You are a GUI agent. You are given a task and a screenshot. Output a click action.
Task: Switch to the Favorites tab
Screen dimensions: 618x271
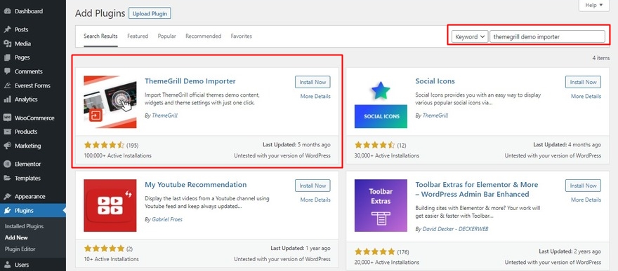pos(241,36)
